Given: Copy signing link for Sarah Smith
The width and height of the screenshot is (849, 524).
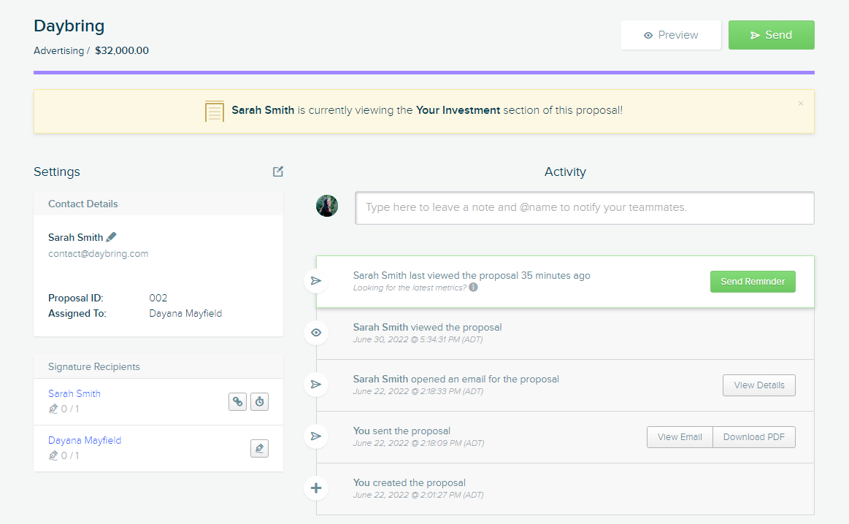Looking at the screenshot, I should coord(238,401).
